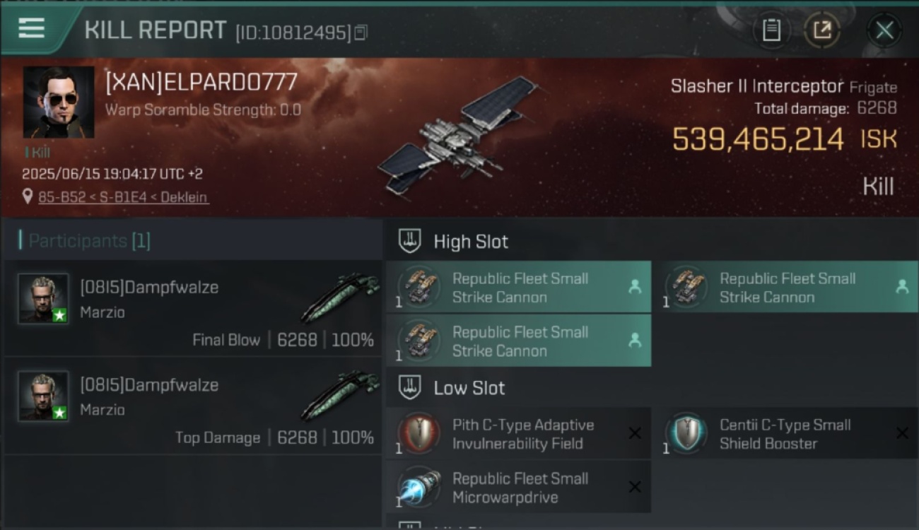Click person icon on right-column Strike Cannon
Image resolution: width=919 pixels, height=530 pixels.
point(902,286)
